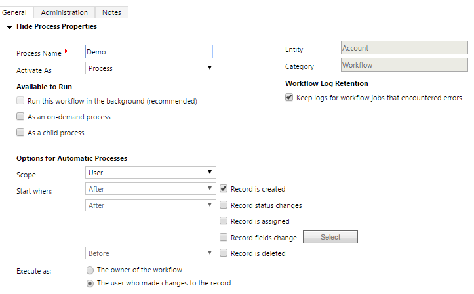Toggle Run this workflow in the background
The width and height of the screenshot is (474, 294).
click(20, 100)
